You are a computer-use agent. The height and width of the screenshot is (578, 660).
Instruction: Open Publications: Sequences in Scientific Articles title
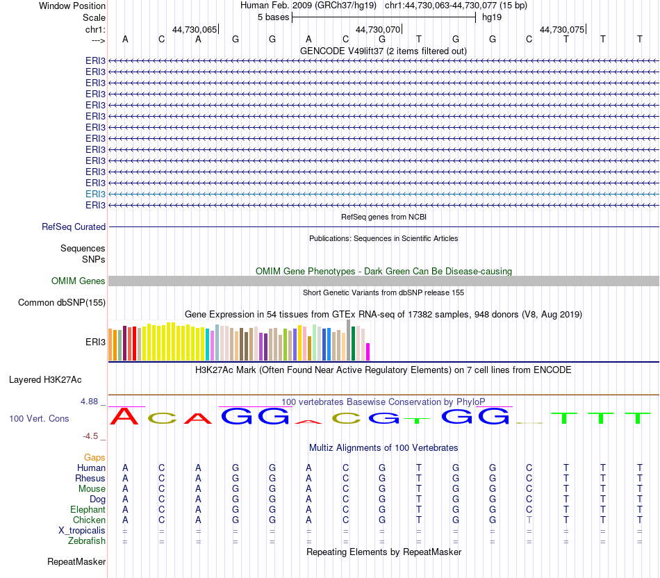click(383, 238)
